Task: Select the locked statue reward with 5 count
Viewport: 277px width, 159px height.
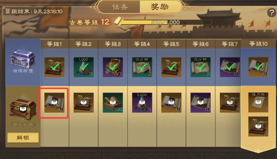Action: [258, 126]
